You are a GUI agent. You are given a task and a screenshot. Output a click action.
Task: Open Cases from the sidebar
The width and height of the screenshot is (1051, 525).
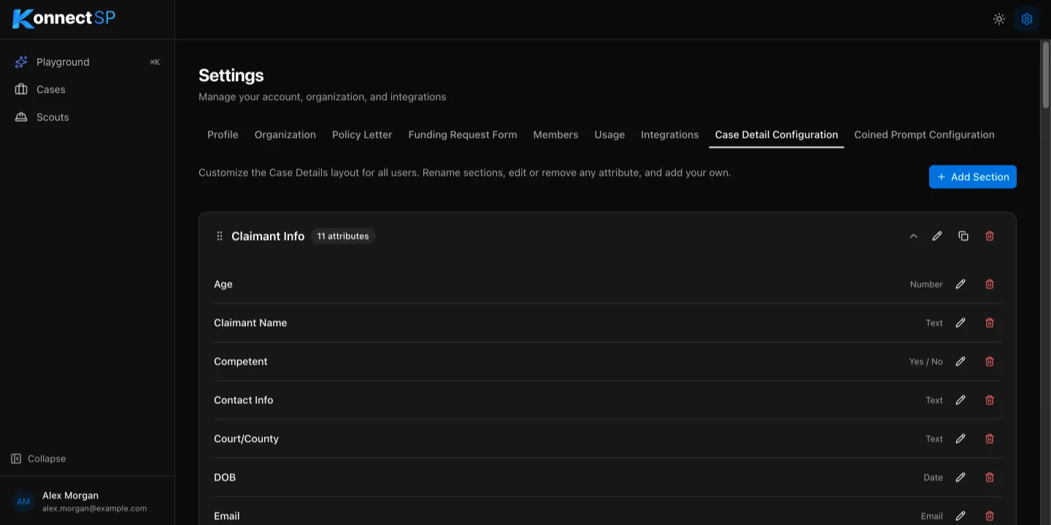tap(87, 89)
